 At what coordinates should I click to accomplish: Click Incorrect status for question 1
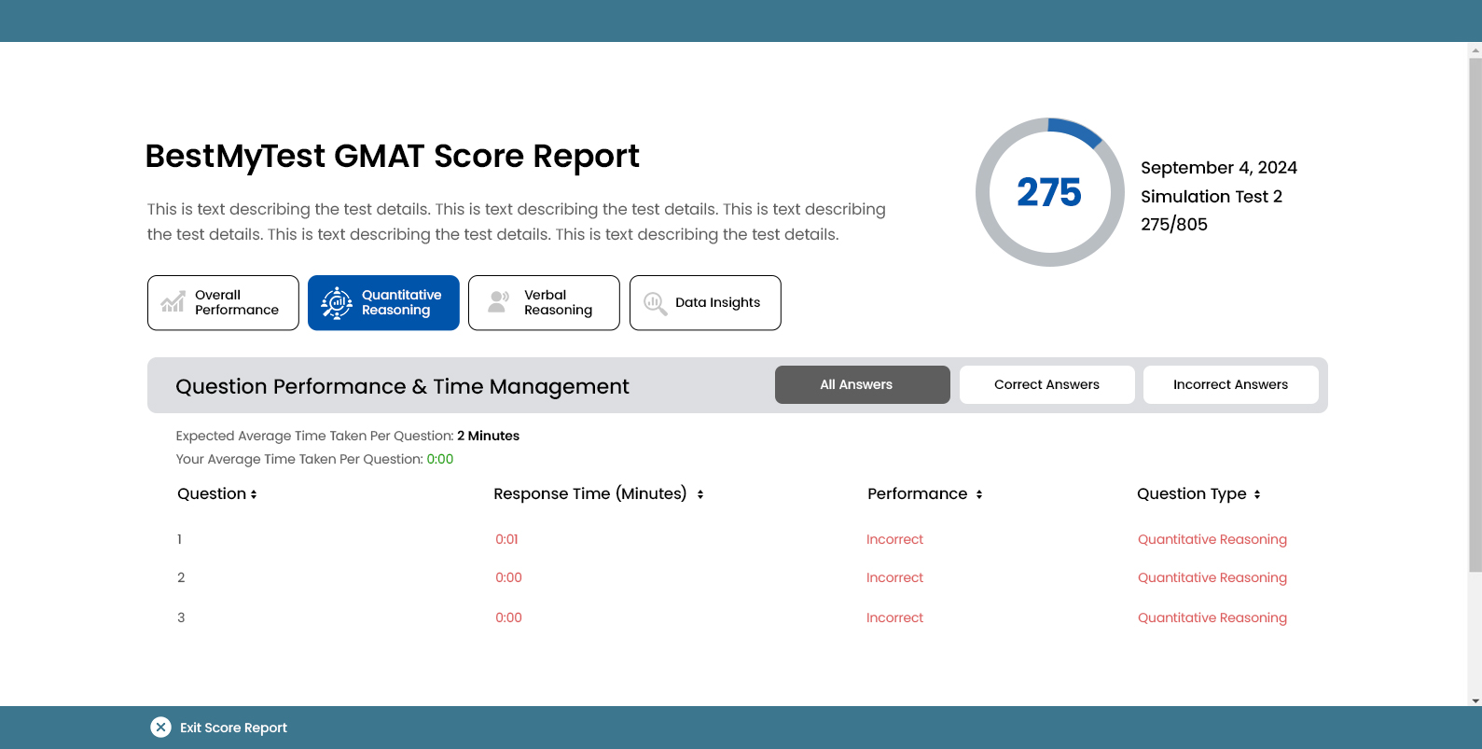[x=894, y=539]
